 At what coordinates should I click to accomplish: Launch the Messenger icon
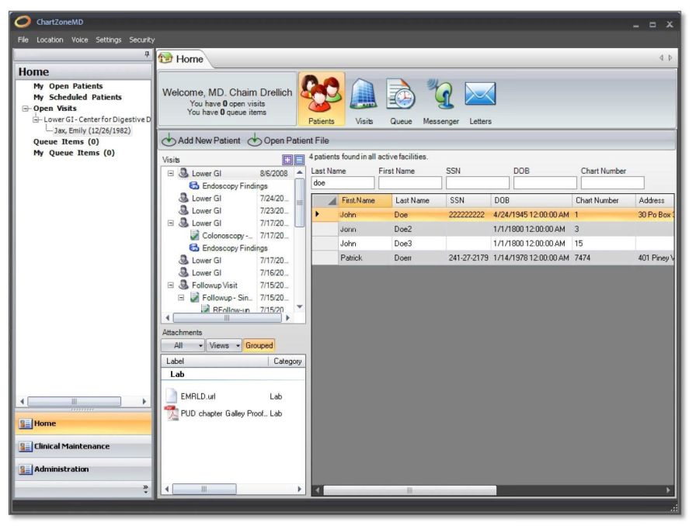pos(440,100)
